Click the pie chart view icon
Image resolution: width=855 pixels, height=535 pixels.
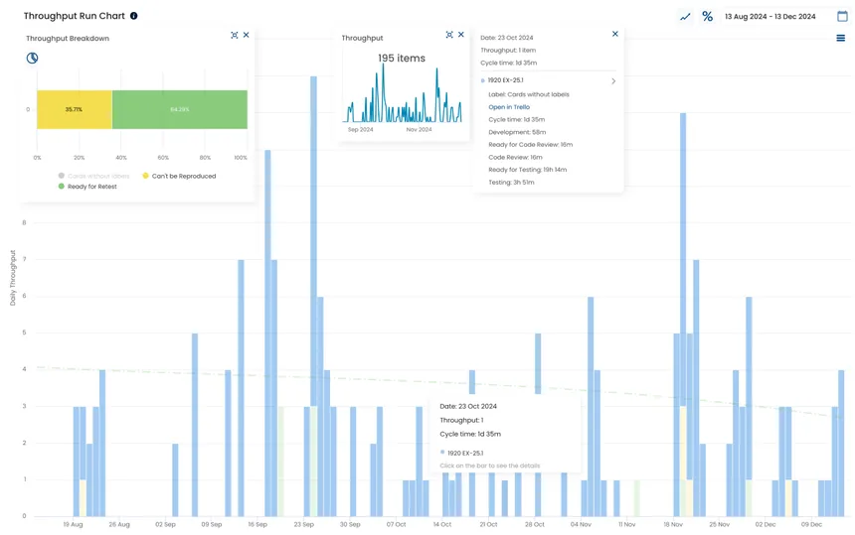click(32, 58)
